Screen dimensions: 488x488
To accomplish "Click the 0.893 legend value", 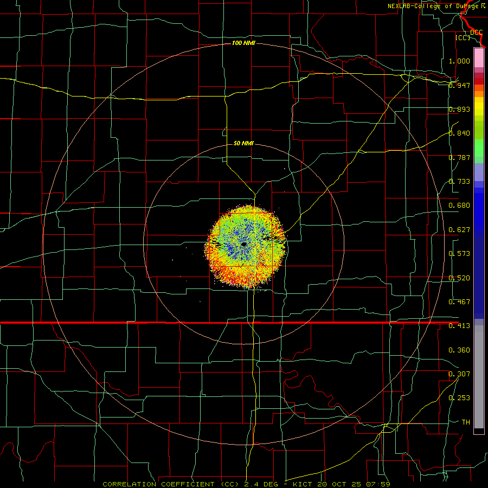I will (459, 109).
